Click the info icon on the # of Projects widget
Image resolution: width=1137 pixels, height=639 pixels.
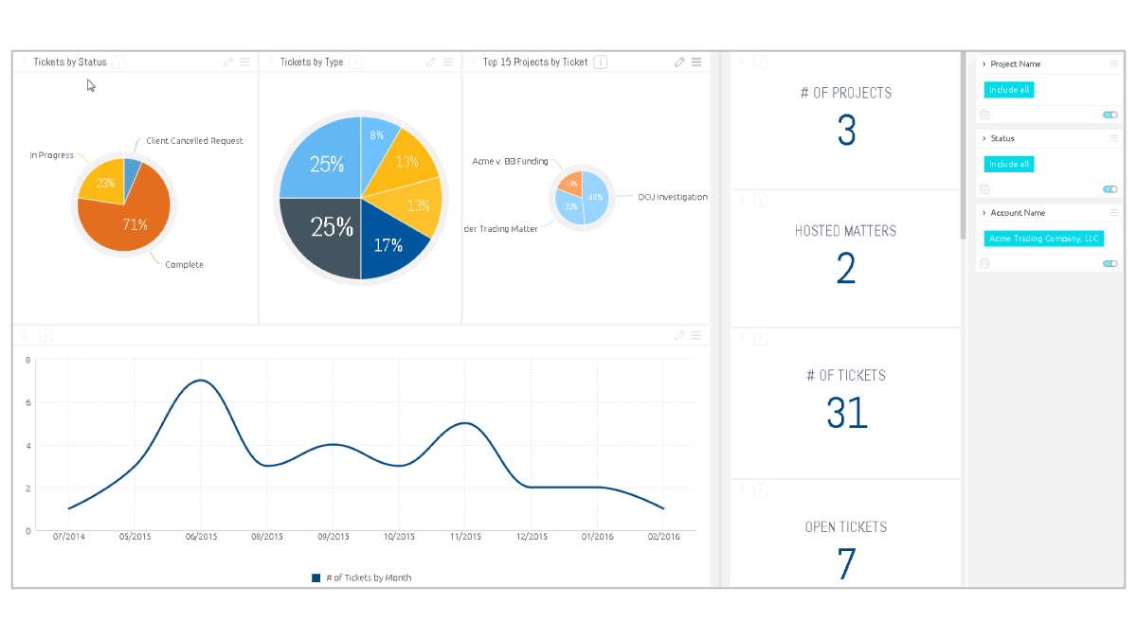761,60
